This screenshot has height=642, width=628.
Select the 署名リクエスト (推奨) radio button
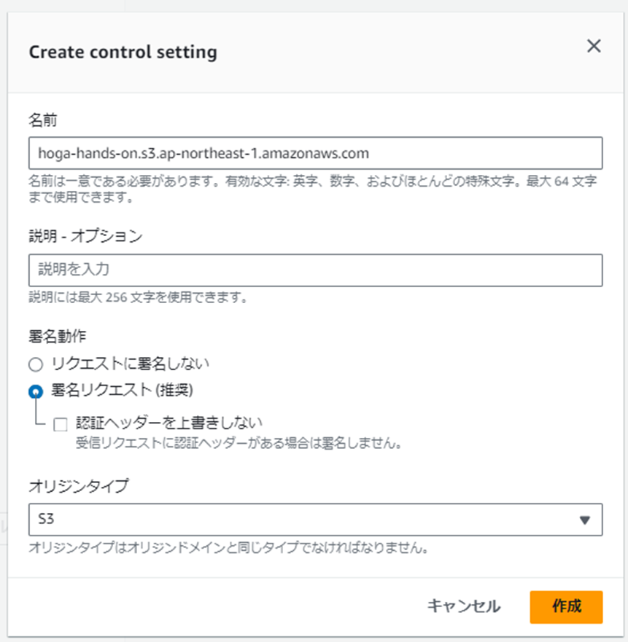[36, 391]
